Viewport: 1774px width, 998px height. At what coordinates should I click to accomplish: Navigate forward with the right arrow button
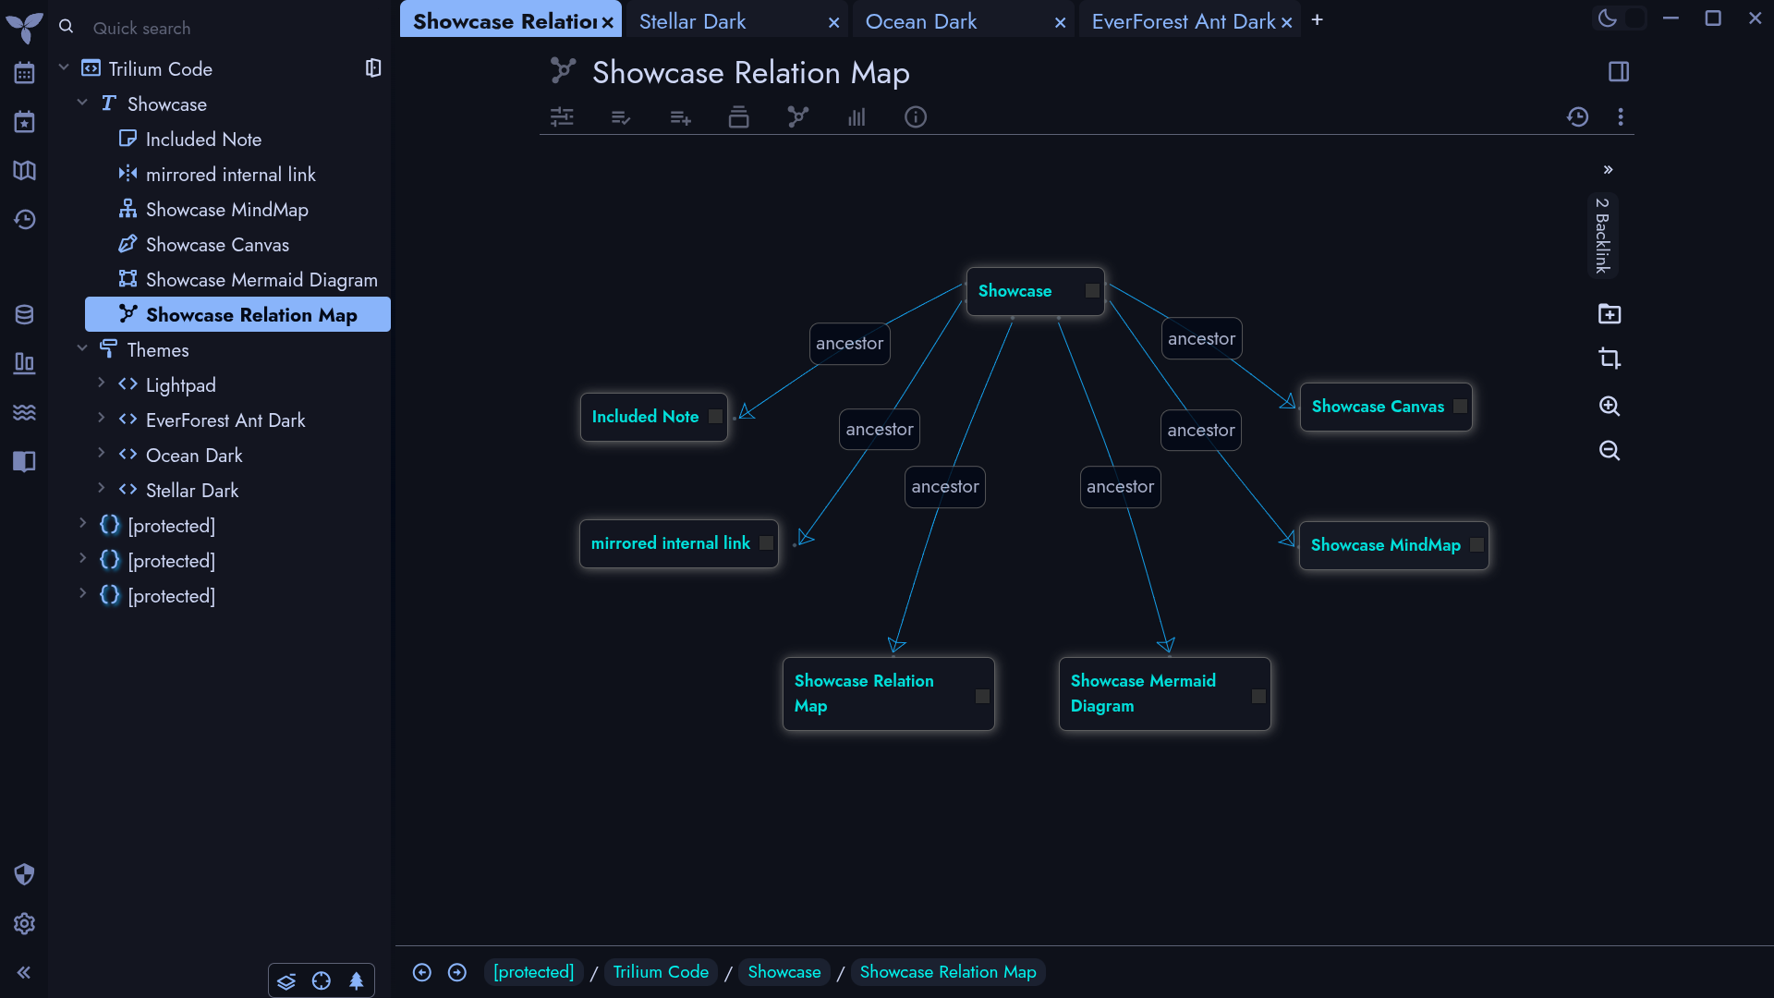(457, 972)
